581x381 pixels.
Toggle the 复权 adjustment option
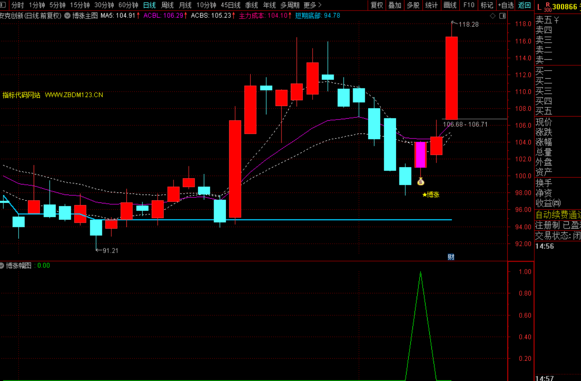(376, 5)
